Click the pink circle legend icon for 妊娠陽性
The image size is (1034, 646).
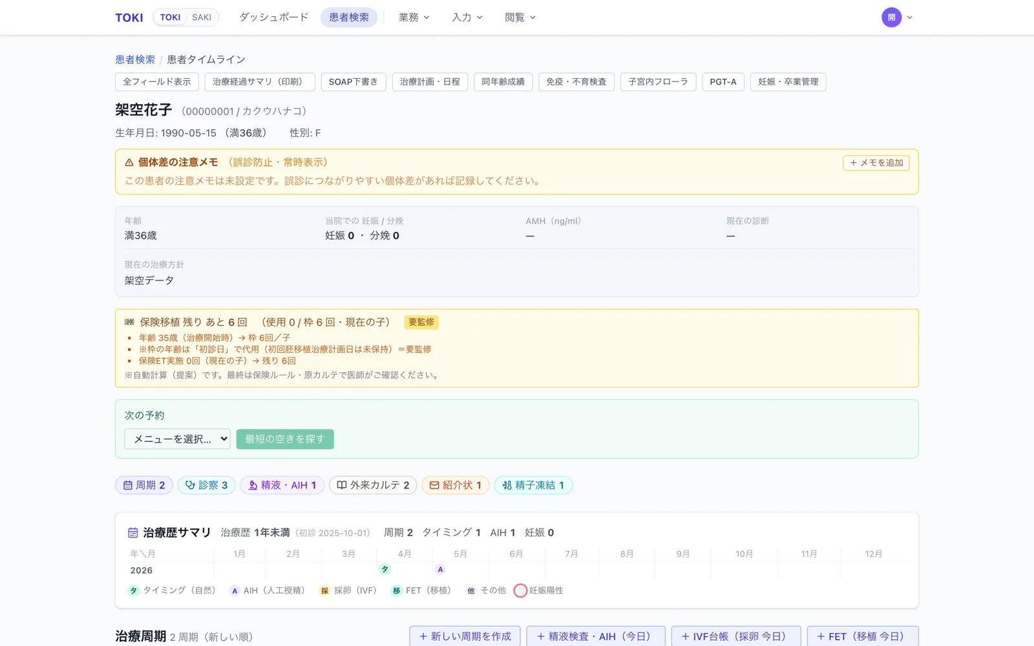(x=520, y=590)
